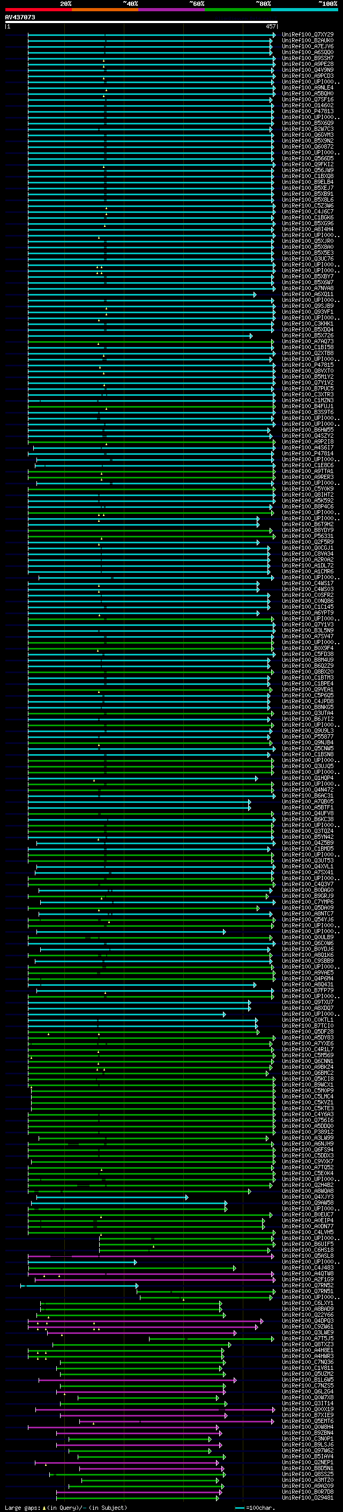Click the green alignment bar for A7T5J5
Viewport: 343px width, 1512px height.
coord(211,1339)
